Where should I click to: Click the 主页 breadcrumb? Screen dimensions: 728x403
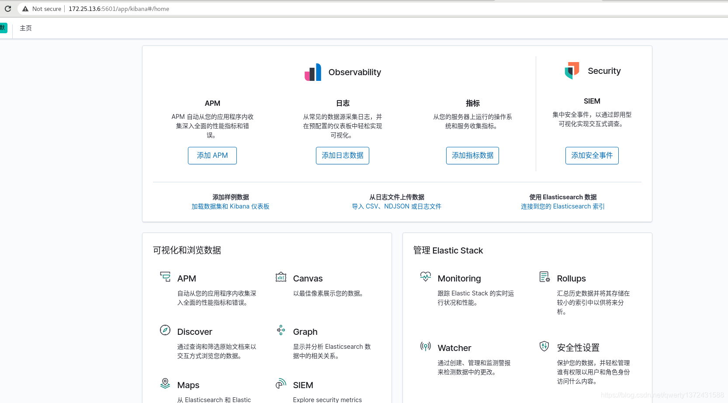tap(26, 28)
